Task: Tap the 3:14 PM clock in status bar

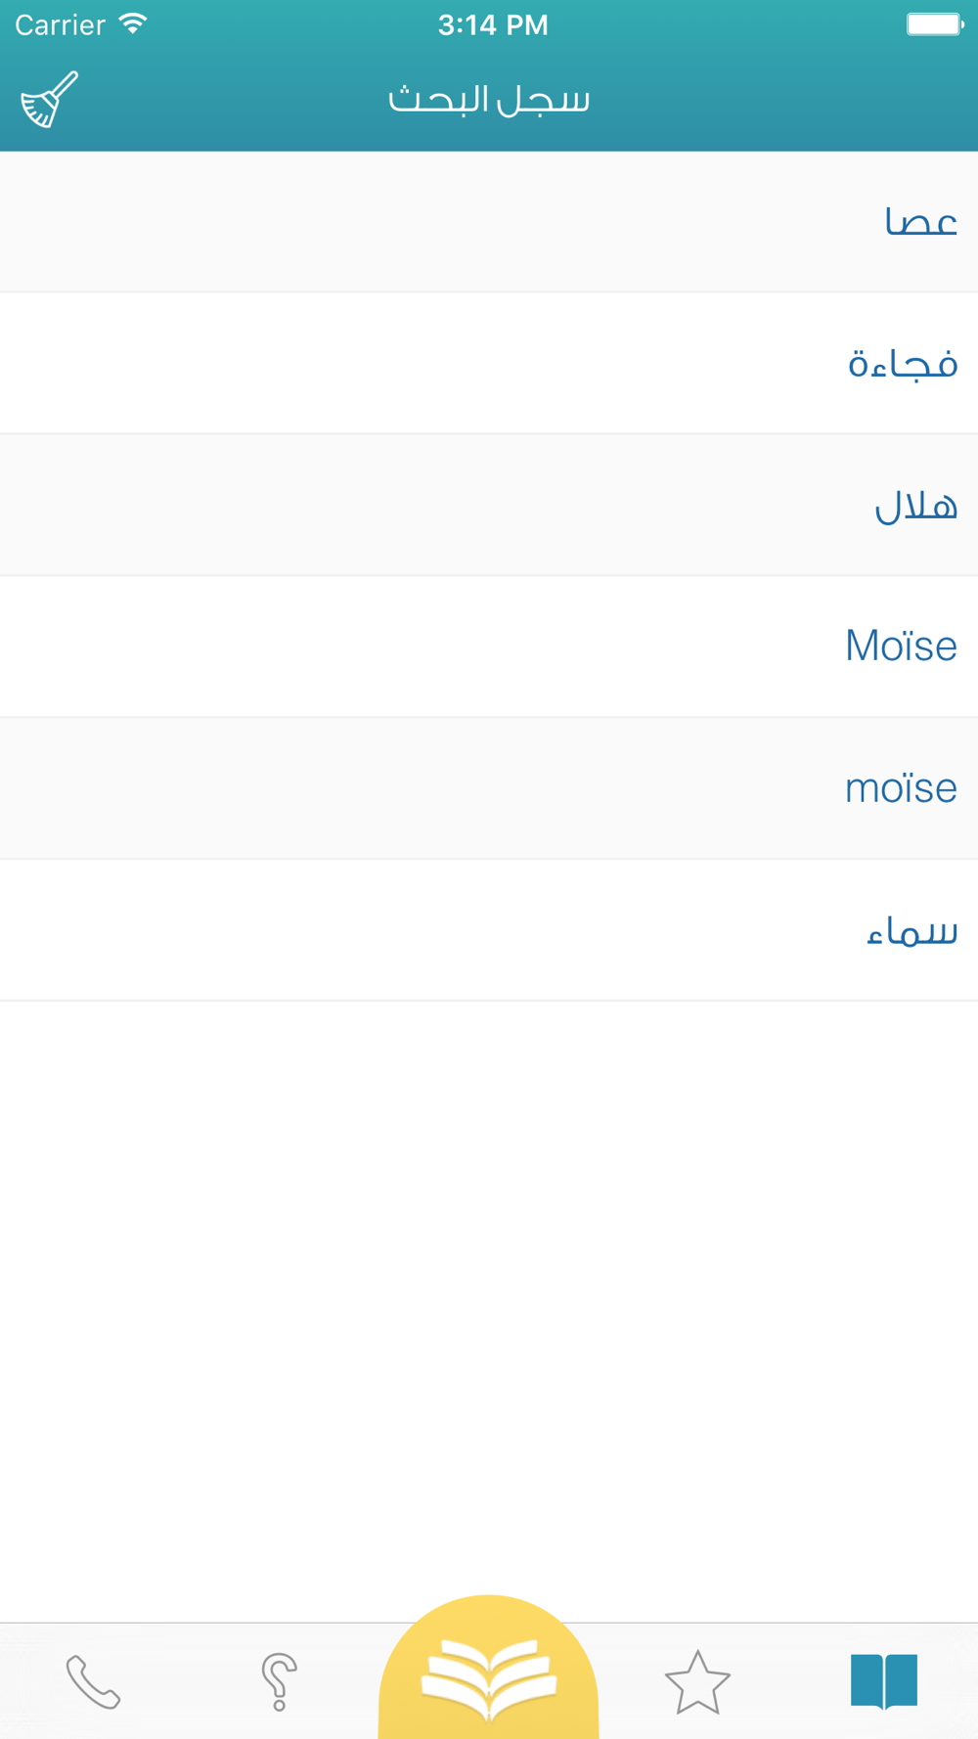Action: (x=493, y=25)
